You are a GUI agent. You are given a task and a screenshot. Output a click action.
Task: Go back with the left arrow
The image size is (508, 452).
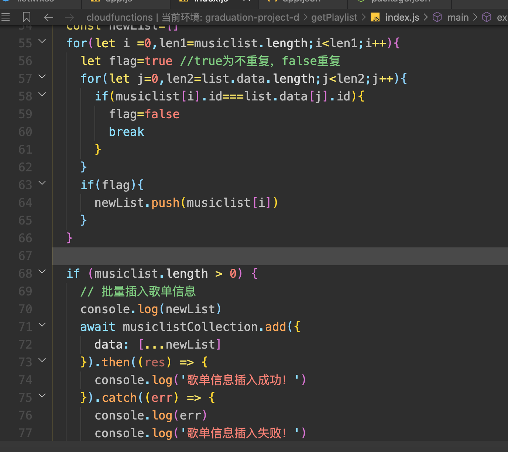pos(48,17)
